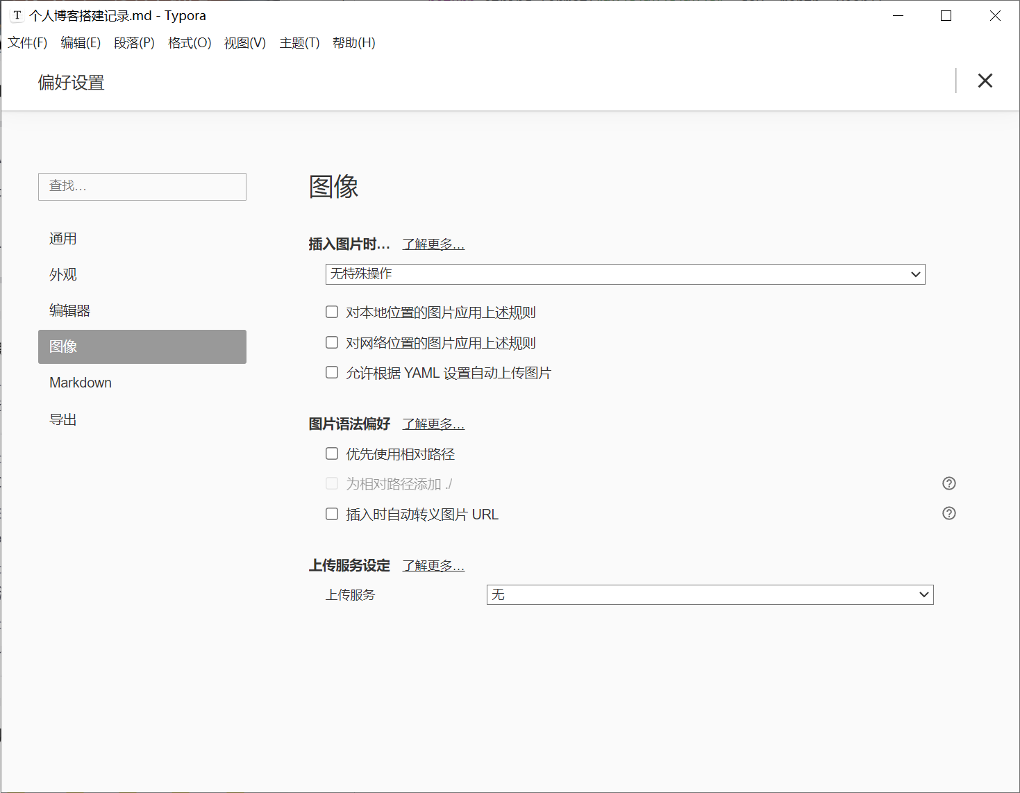This screenshot has width=1020, height=793.
Task: Open 了解更多 link next to 插入图片时
Action: [433, 244]
